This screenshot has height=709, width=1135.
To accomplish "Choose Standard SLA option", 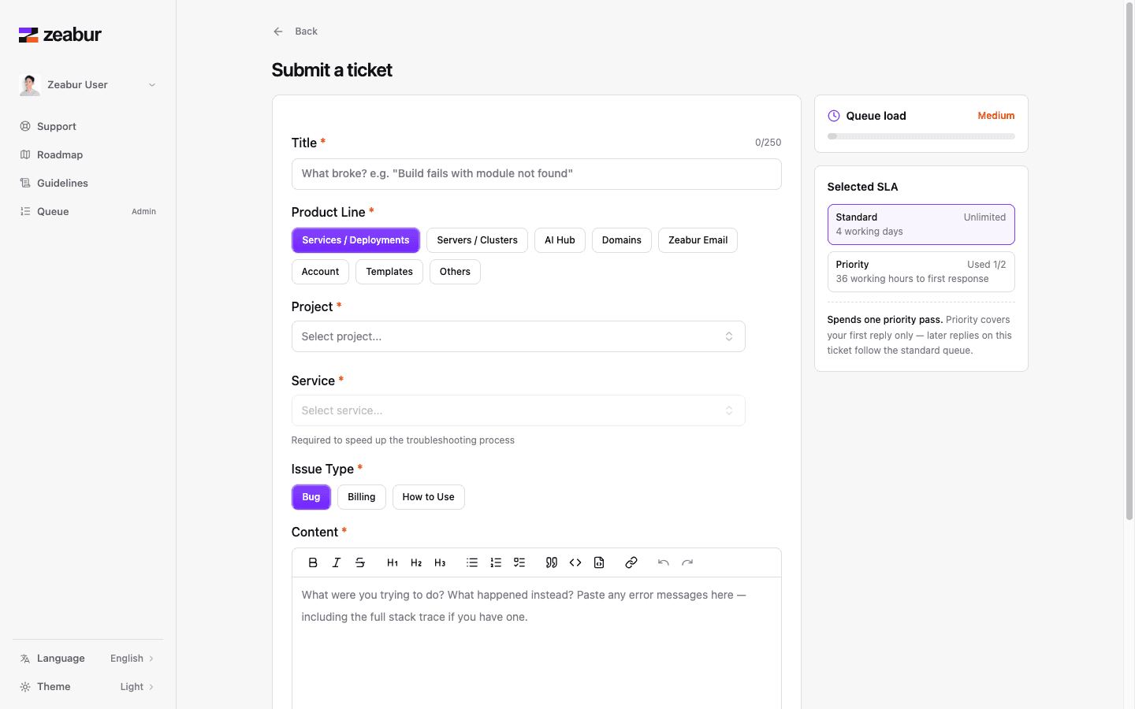I will point(921,225).
